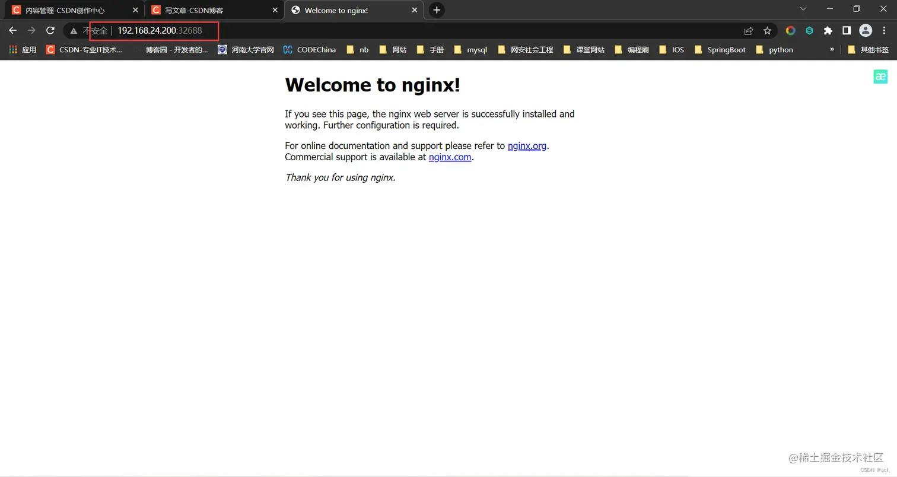Open the user profile avatar
Viewport: 897px width, 477px height.
pos(866,30)
